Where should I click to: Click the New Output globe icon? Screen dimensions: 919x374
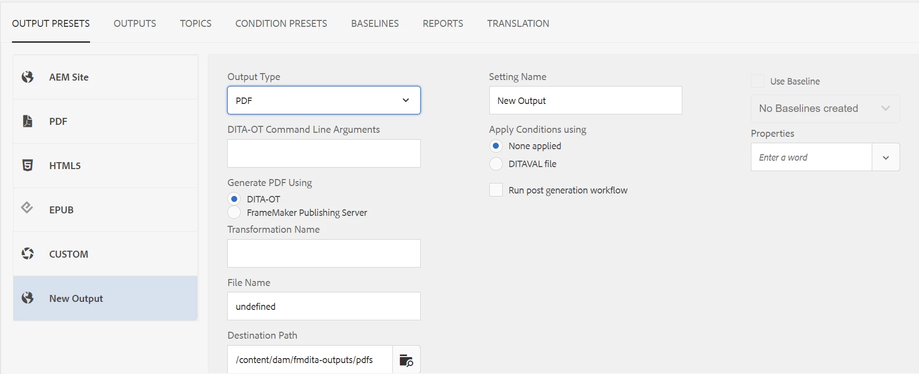pos(28,298)
